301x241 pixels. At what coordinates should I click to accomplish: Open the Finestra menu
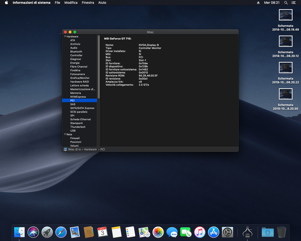pyautogui.click(x=88, y=3)
